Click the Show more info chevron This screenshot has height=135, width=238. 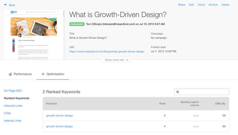click(127, 60)
